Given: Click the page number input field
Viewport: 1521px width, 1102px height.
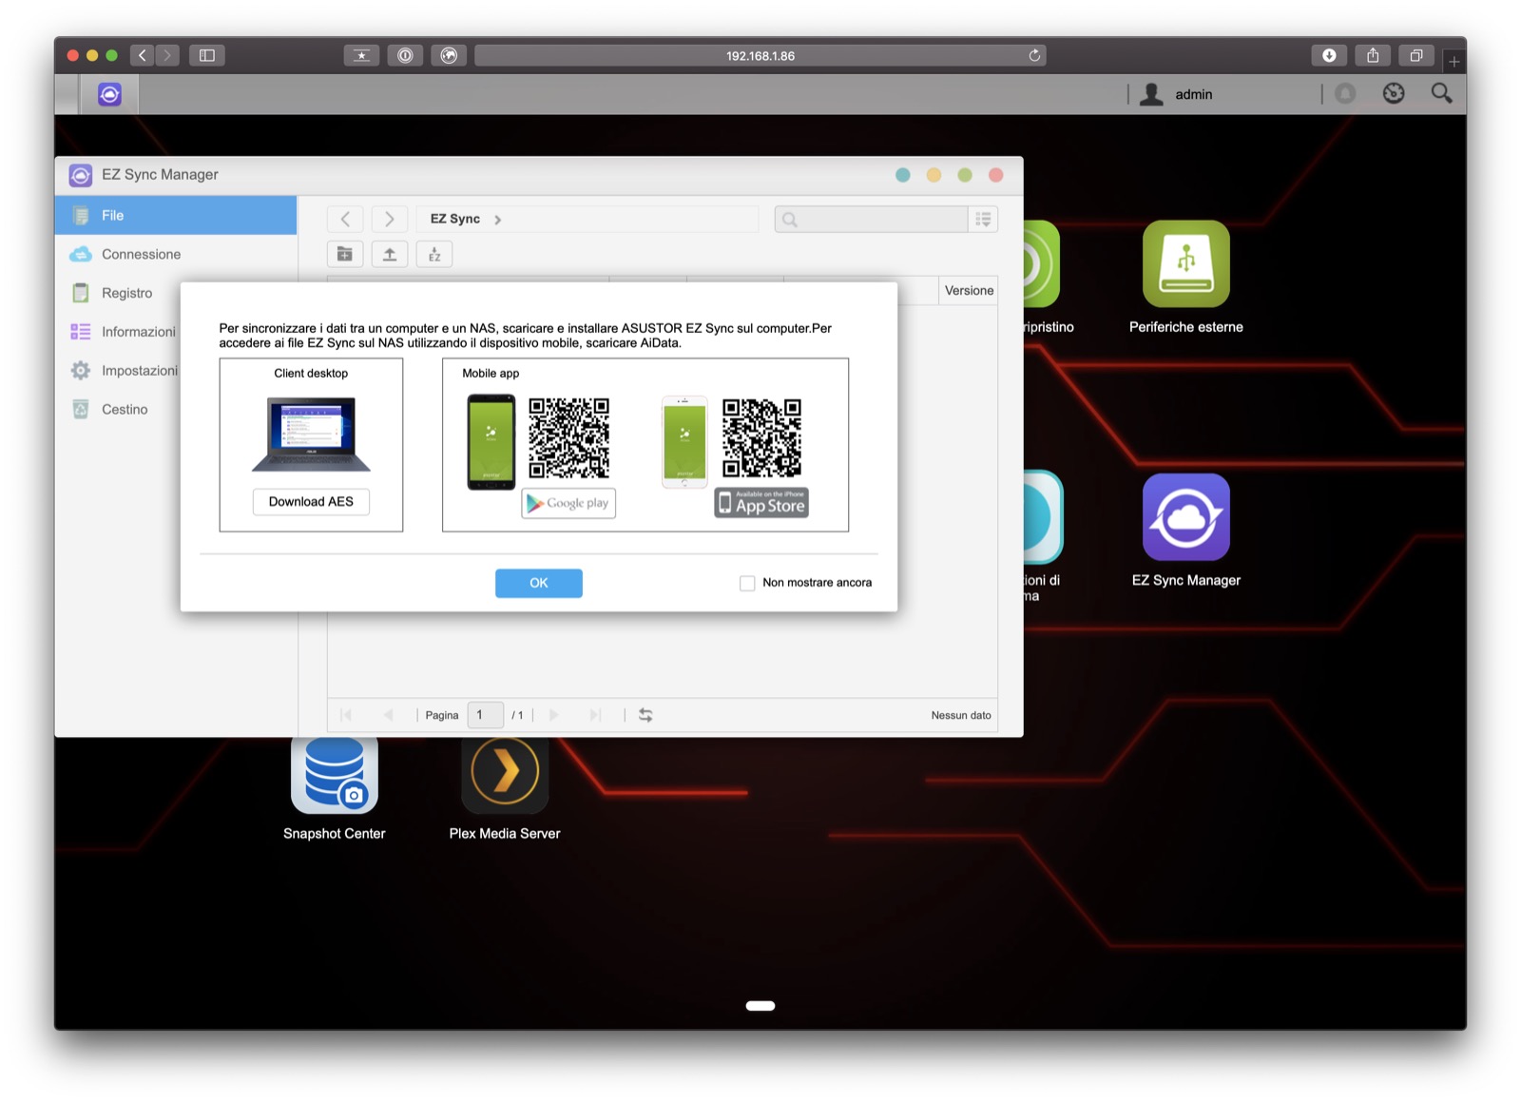Looking at the screenshot, I should [485, 715].
